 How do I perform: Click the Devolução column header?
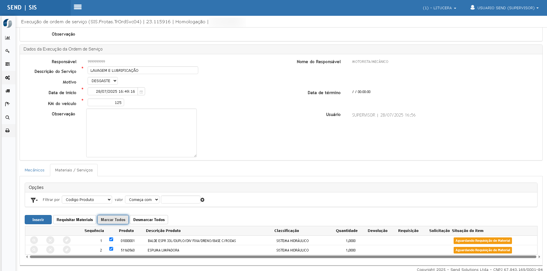tap(377, 231)
